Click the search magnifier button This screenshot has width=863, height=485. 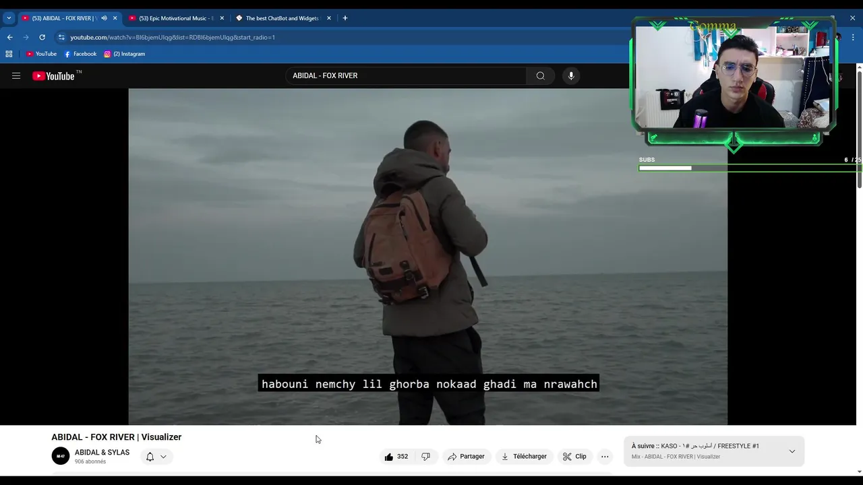(x=540, y=76)
